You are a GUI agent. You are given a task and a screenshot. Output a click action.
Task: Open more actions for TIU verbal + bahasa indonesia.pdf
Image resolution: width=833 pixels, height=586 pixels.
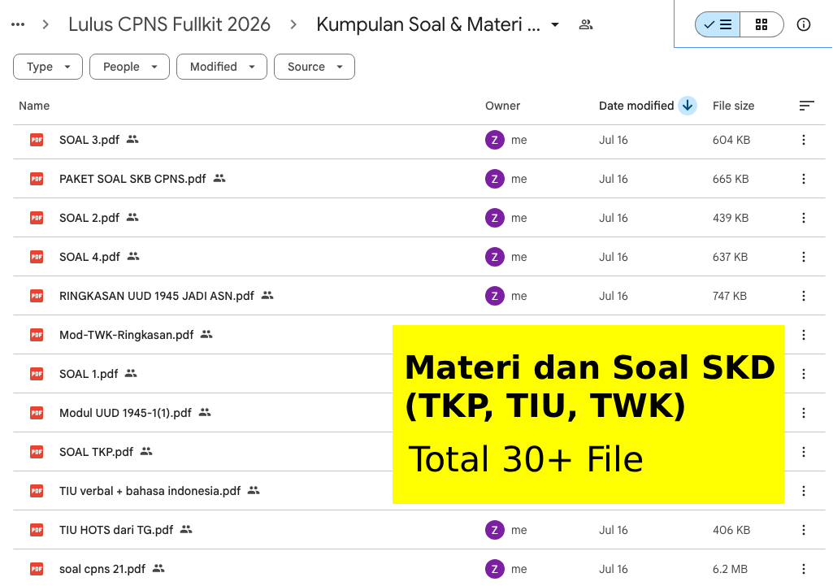click(803, 491)
